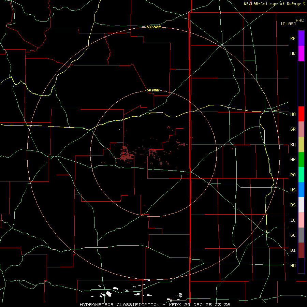Click the ND legend label
Viewport: 307px width, 307px height.
[x=293, y=266]
